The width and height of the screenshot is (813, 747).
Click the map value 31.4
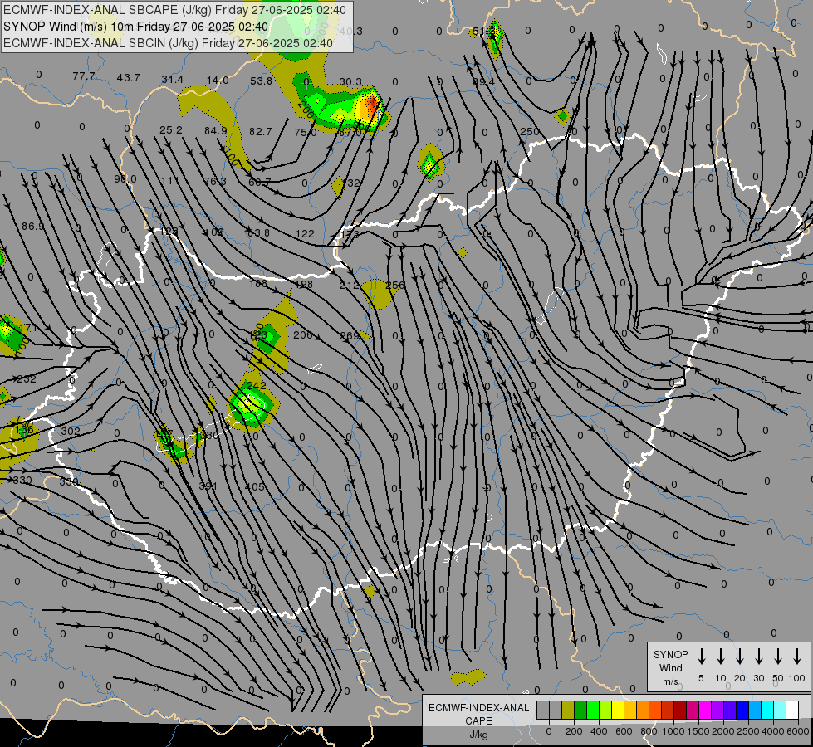point(172,79)
